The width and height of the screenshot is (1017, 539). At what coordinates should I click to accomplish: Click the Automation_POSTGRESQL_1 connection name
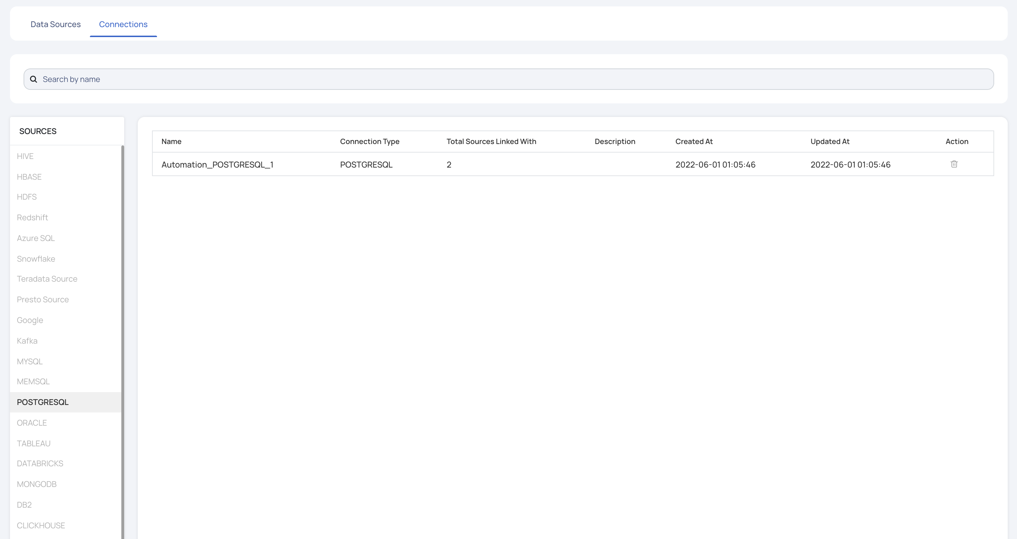[x=218, y=164]
